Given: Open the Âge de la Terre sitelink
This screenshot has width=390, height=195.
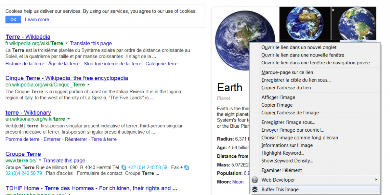Looking at the screenshot, I should (64, 64).
